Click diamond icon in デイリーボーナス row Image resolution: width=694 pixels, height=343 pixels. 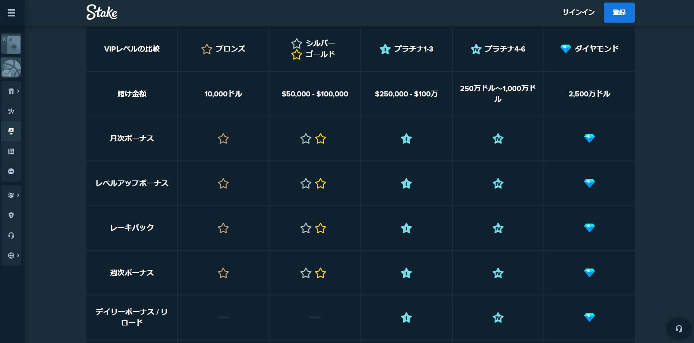pyautogui.click(x=589, y=317)
